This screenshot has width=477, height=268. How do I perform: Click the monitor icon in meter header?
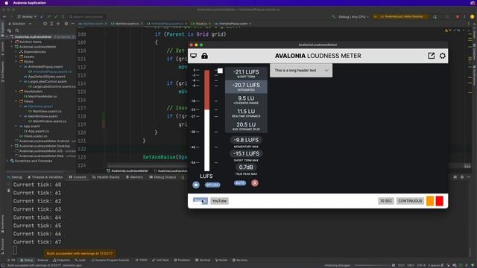point(194,56)
